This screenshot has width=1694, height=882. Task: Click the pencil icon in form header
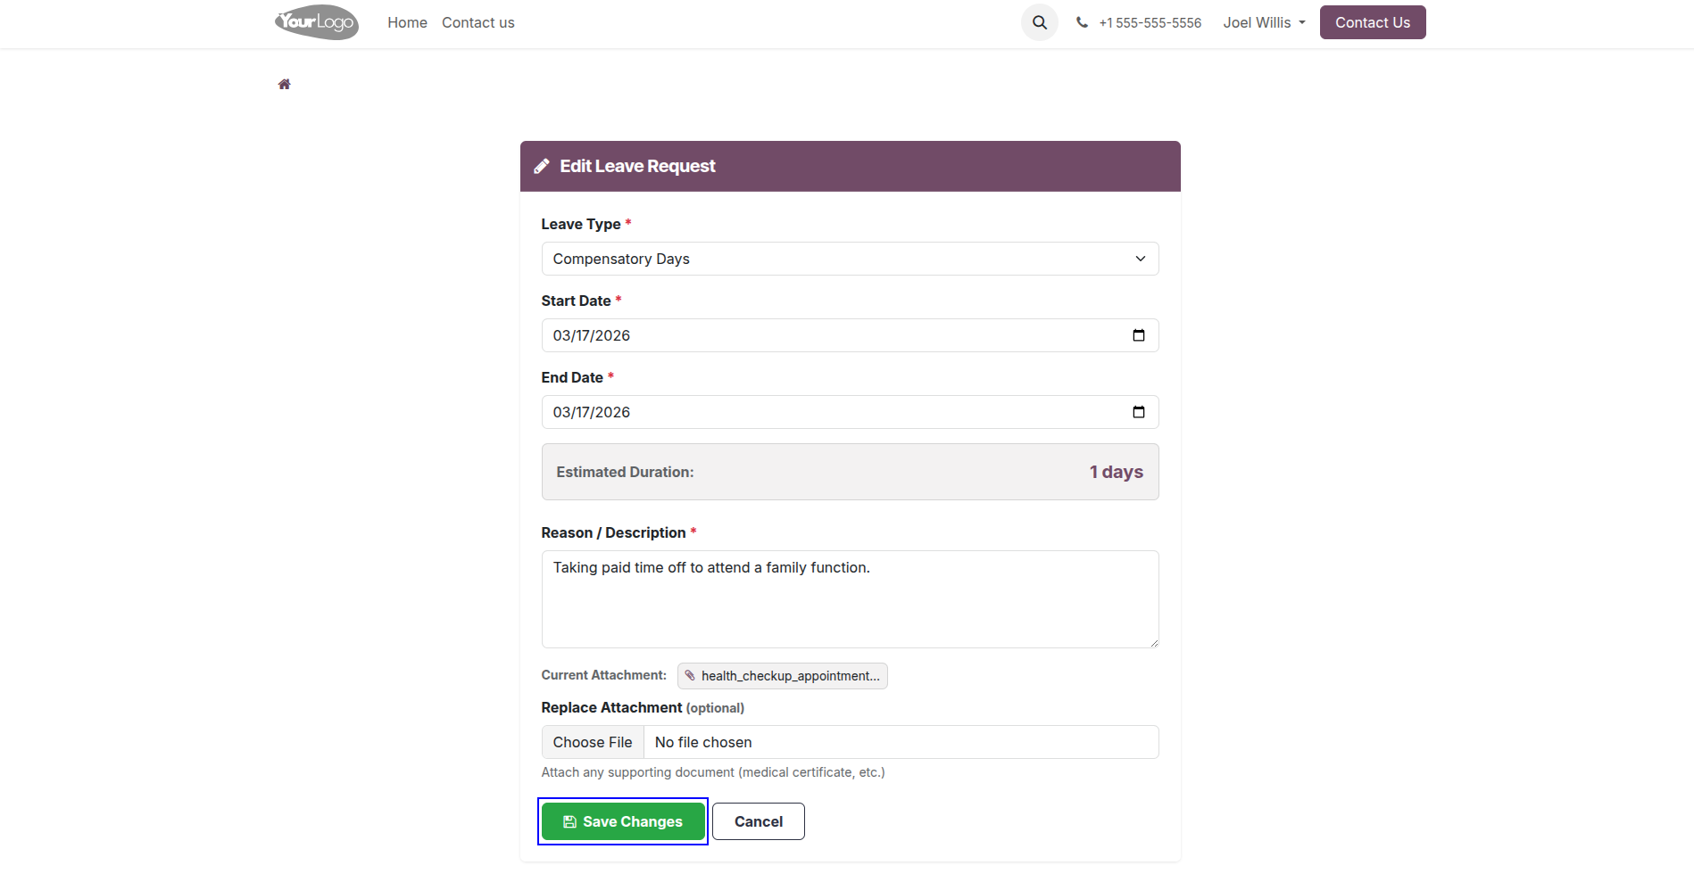click(x=542, y=167)
